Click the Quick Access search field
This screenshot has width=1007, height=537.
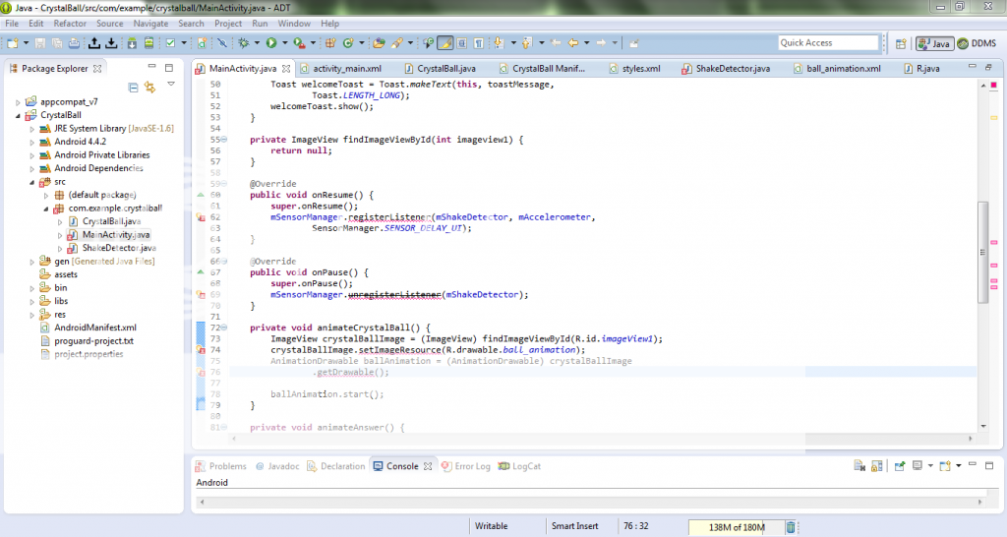[x=827, y=43]
